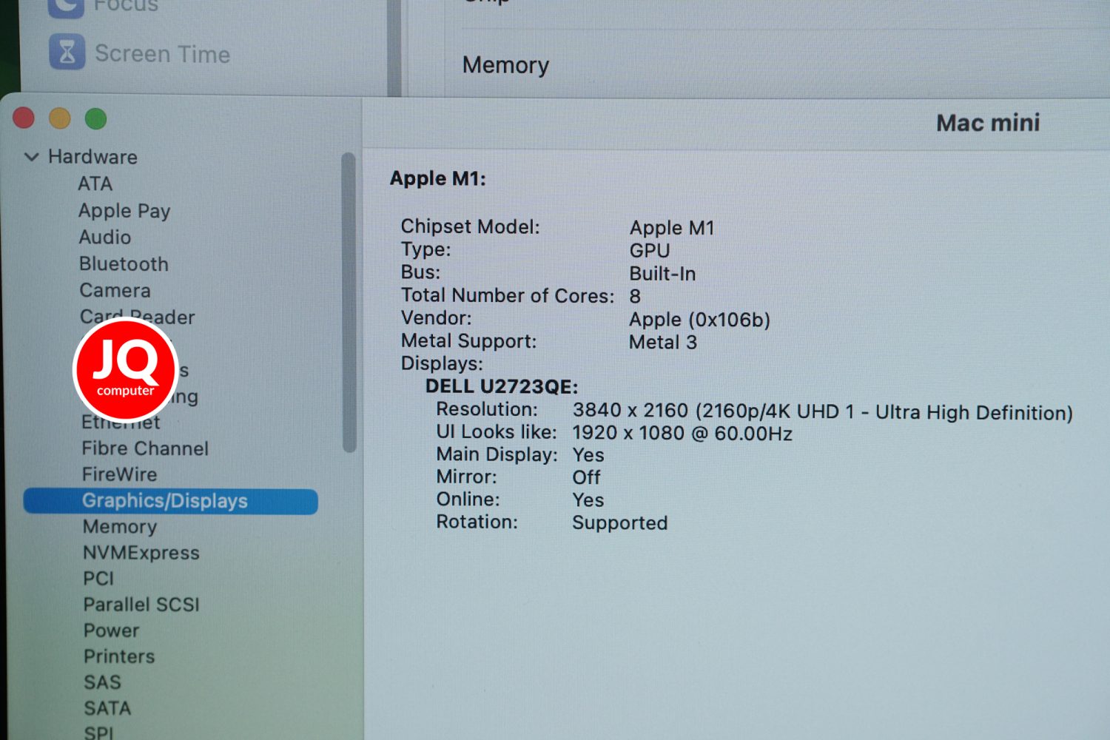Click Memory row in background window

coord(505,65)
